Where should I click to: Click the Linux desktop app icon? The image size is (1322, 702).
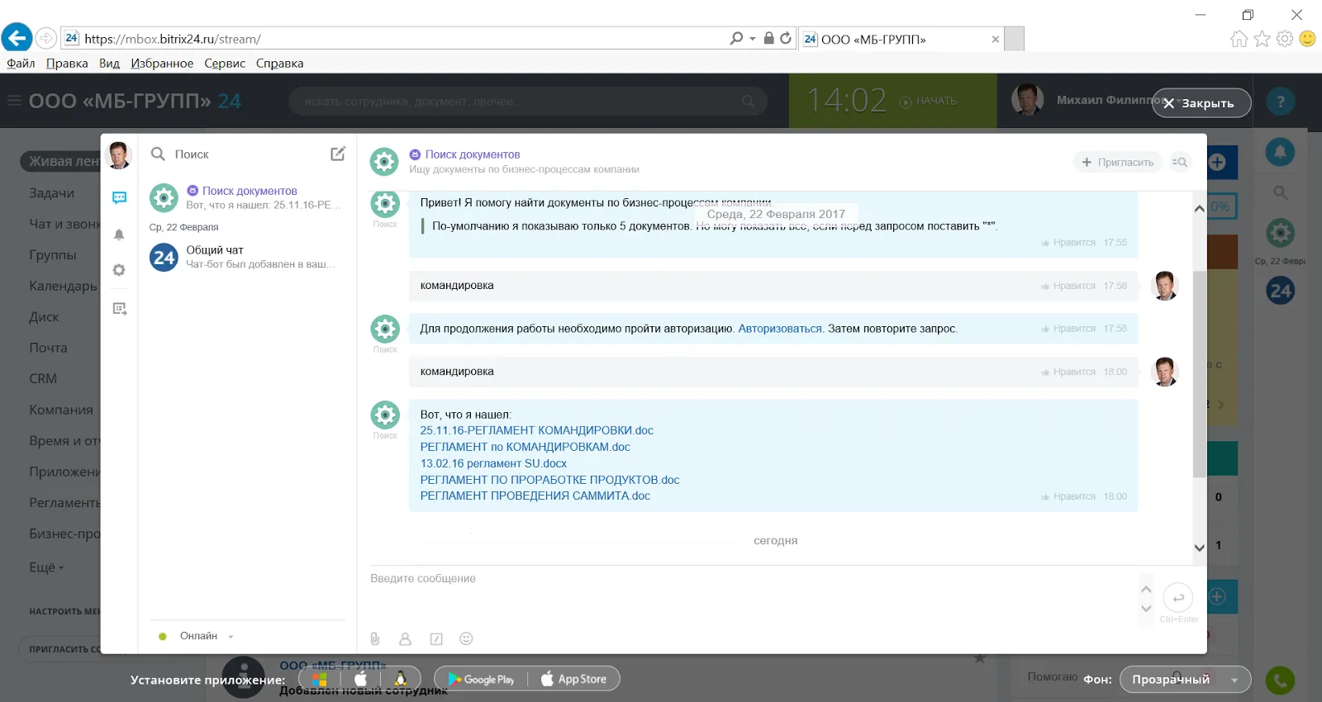(x=401, y=679)
